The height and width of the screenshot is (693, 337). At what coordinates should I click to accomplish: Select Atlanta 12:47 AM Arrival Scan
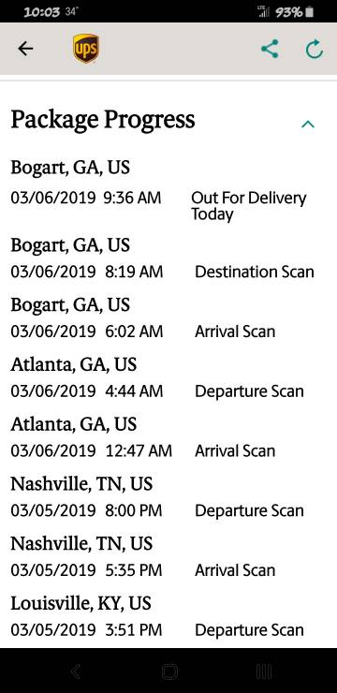[168, 437]
